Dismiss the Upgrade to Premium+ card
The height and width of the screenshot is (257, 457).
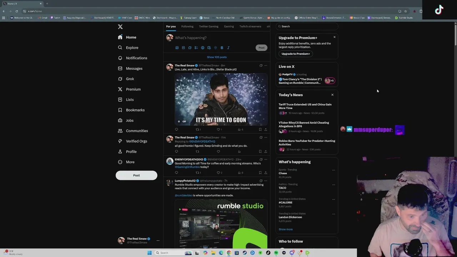tap(335, 37)
